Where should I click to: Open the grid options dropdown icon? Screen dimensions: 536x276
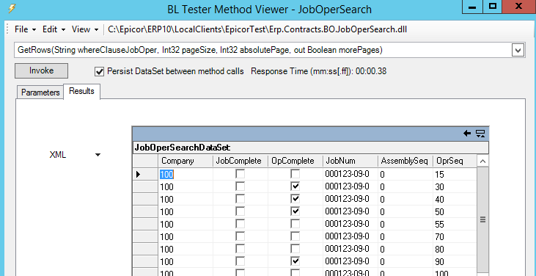[x=480, y=134]
